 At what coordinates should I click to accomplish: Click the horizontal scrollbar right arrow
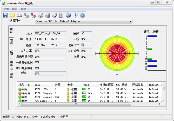point(160,104)
